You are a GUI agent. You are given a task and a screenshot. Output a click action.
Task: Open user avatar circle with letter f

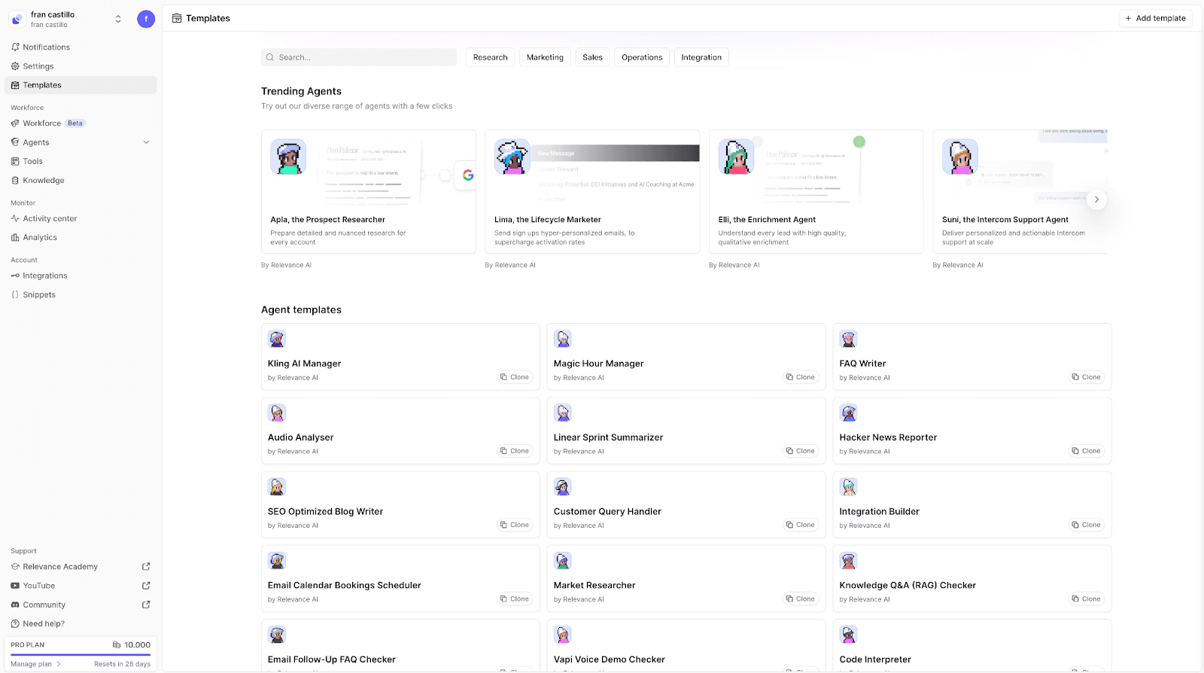(x=146, y=19)
